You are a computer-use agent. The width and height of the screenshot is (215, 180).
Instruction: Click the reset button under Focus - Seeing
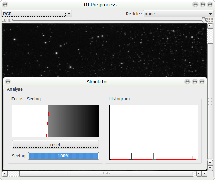coord(55,145)
